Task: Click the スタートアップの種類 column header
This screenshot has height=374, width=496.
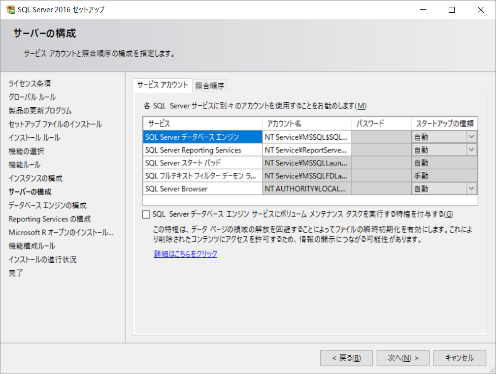Action: 444,124
